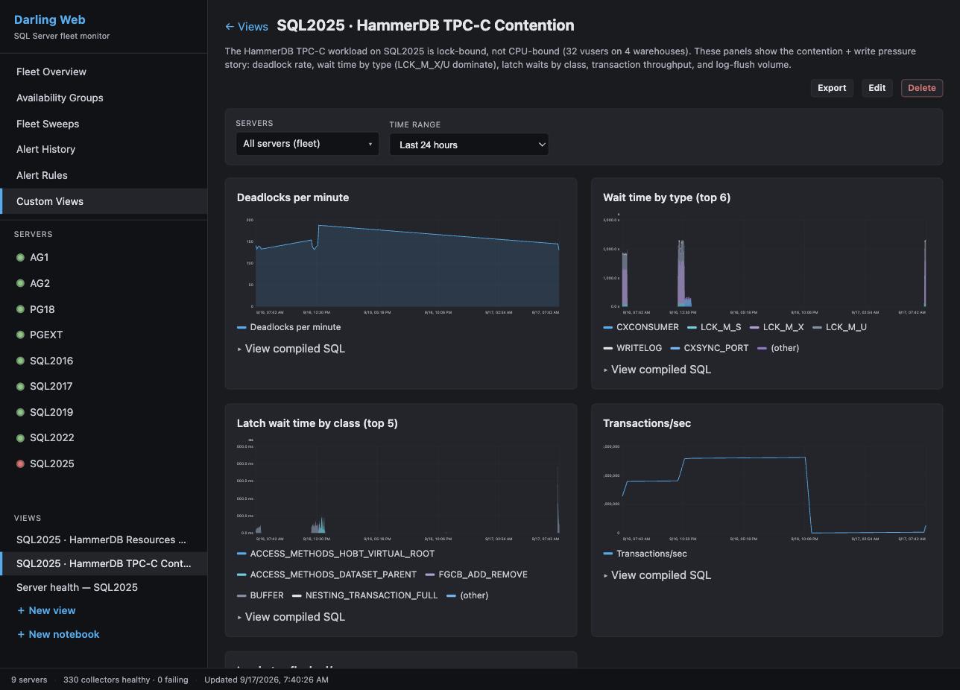Toggle BUFFER latch legend entry
Image resolution: width=960 pixels, height=690 pixels.
coord(260,595)
